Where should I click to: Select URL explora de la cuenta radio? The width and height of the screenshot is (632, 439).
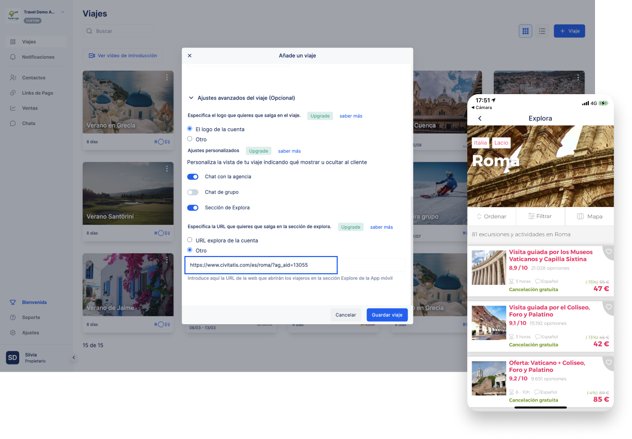pyautogui.click(x=190, y=240)
